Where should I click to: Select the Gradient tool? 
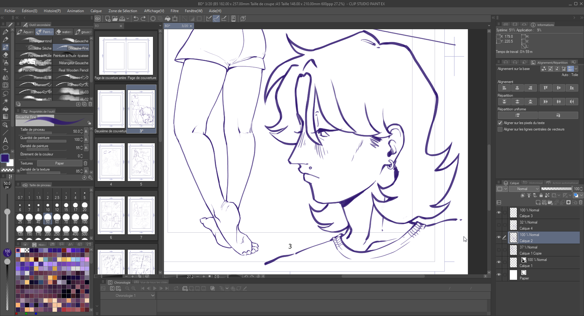coord(5,116)
